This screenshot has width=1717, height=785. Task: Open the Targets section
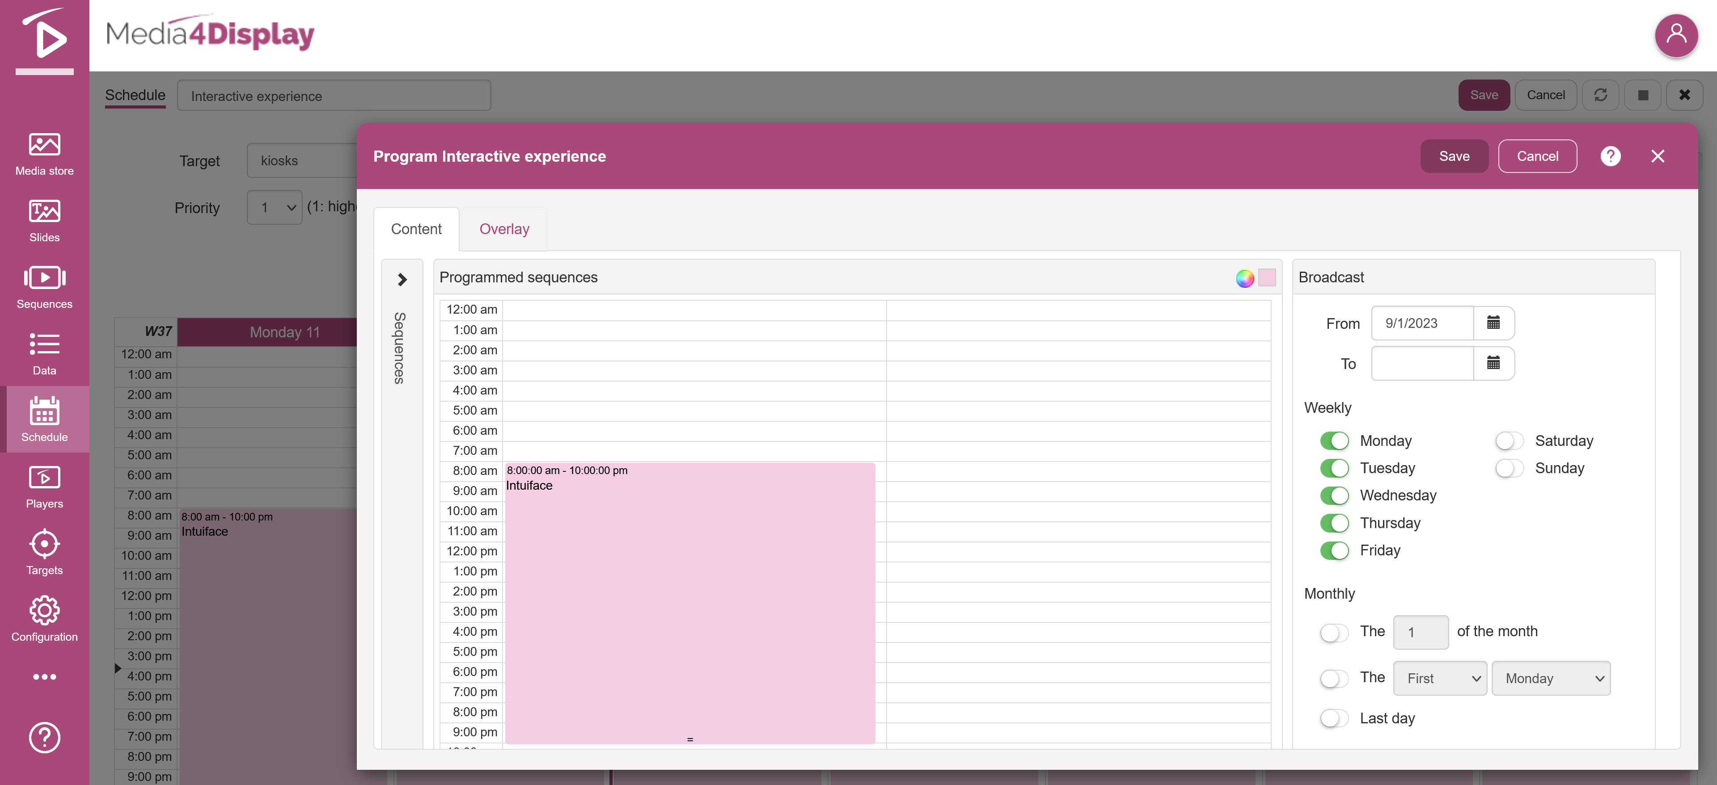pos(44,552)
